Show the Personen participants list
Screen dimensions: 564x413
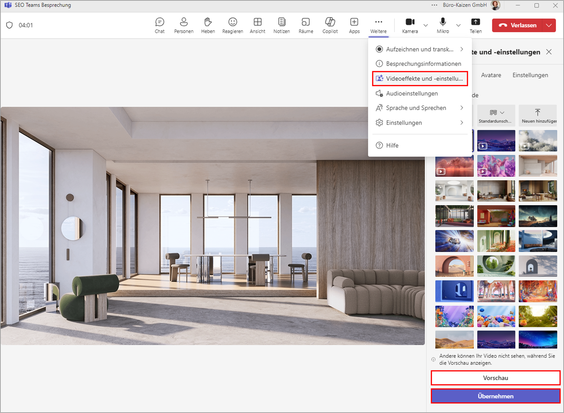click(183, 25)
